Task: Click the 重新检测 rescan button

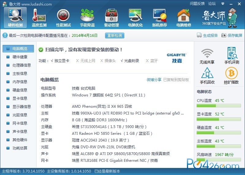Action: click(115, 35)
